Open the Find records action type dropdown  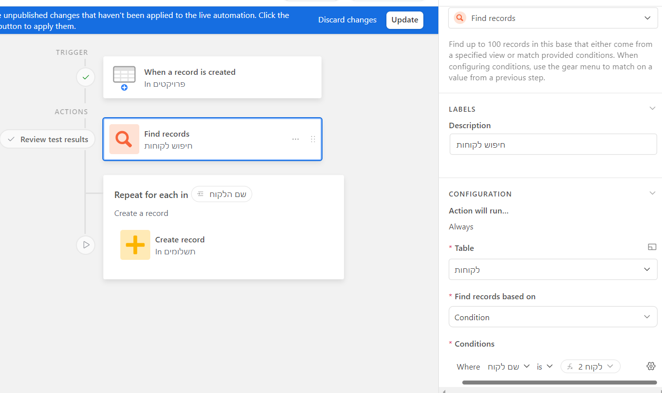coord(553,18)
